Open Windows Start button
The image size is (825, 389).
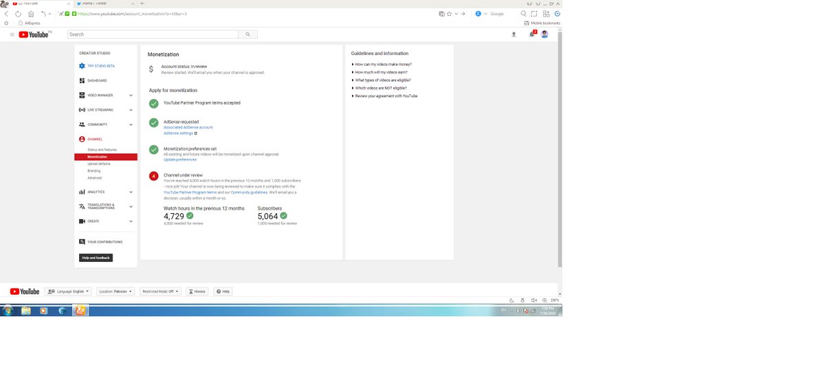point(8,311)
